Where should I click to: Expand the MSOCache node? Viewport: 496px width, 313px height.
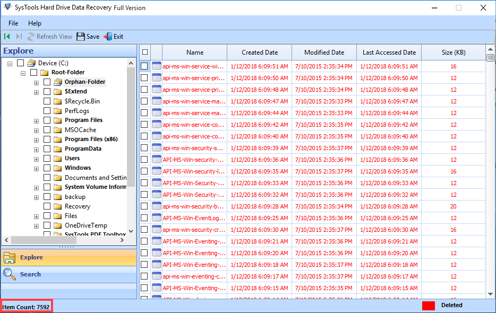(x=37, y=131)
